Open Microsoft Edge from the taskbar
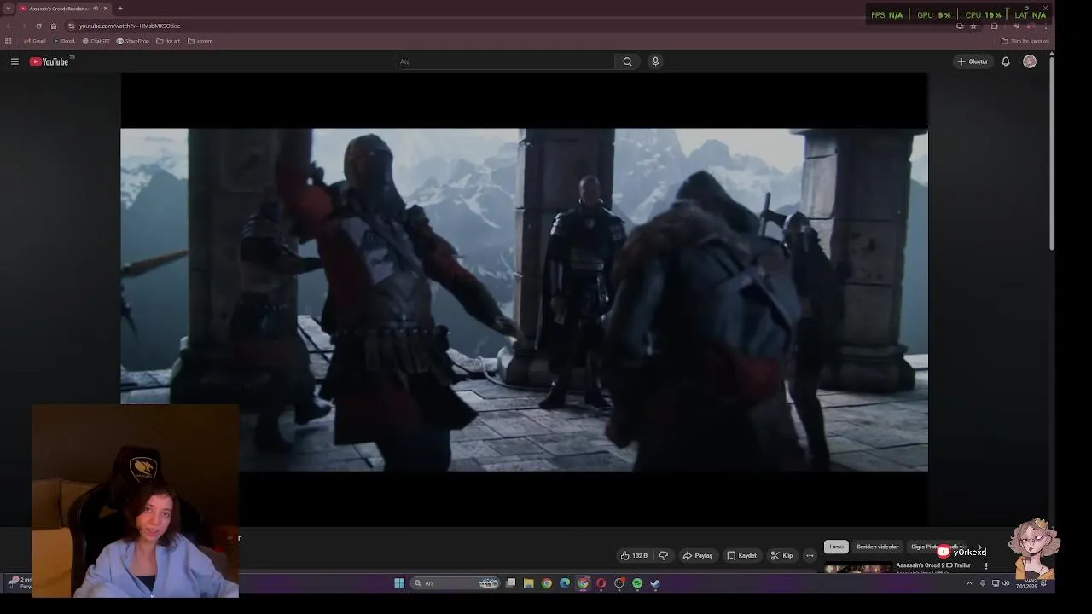The height and width of the screenshot is (614, 1092). tap(565, 583)
